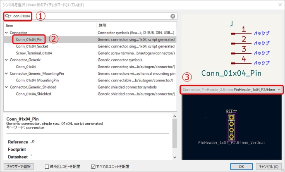Click the Cancel button
Image resolution: width=285 pixels, height=172 pixels.
pos(268,167)
